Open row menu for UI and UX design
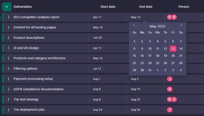204x116 pixels. (8, 48)
